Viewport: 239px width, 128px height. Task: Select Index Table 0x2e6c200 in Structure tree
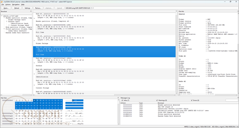click(17, 31)
